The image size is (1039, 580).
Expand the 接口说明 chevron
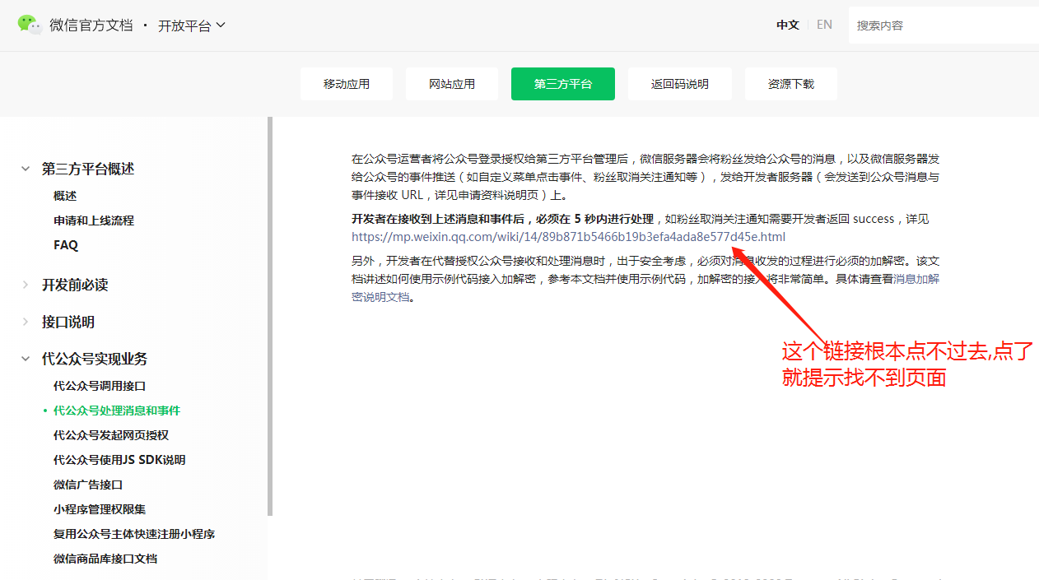(26, 322)
